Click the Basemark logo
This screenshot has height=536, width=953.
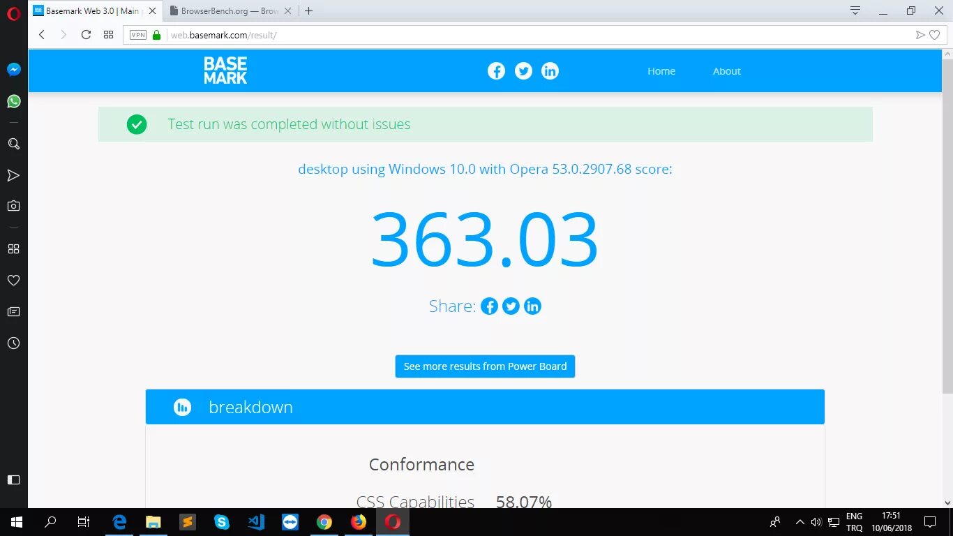(x=225, y=70)
